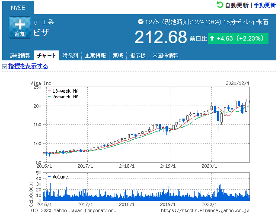Click the 2018/1 label on price chart axis
278x216 pixels.
click(127, 166)
